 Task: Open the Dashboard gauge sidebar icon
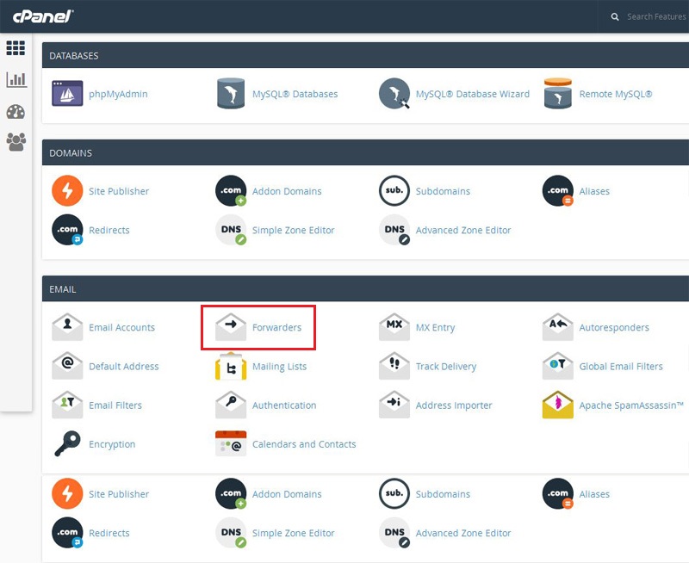[x=16, y=112]
